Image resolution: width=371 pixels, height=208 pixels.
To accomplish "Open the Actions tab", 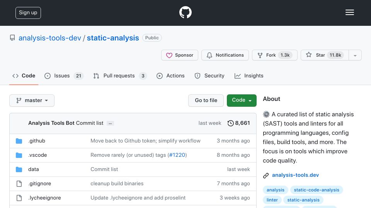I will point(170,76).
